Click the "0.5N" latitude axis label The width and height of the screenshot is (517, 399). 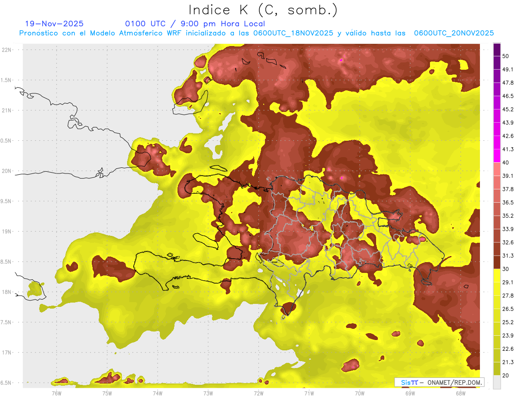coord(6,141)
